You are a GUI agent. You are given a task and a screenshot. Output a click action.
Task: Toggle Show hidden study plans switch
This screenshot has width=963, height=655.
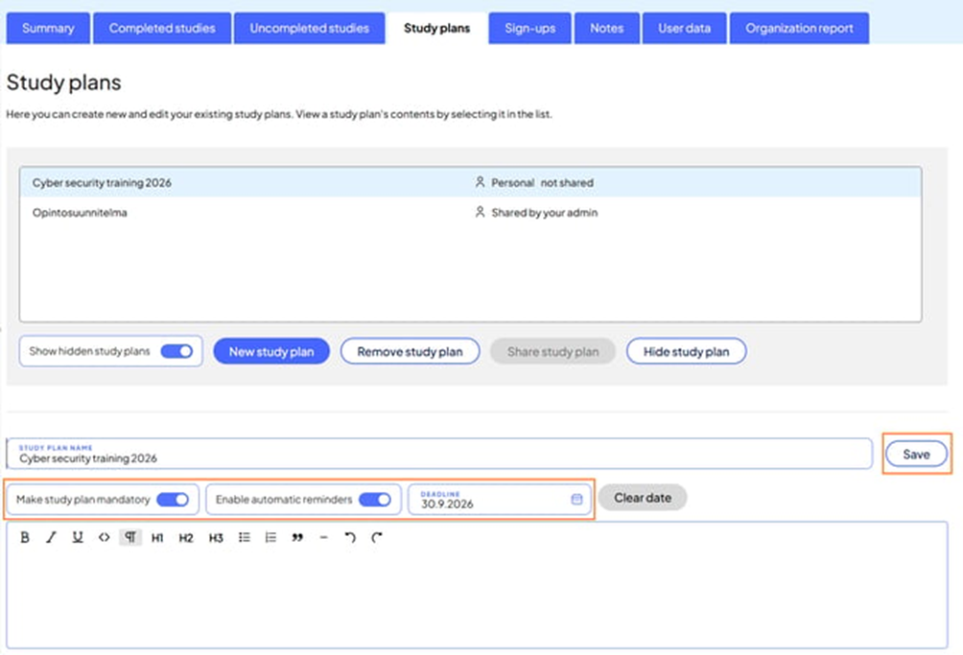(176, 352)
